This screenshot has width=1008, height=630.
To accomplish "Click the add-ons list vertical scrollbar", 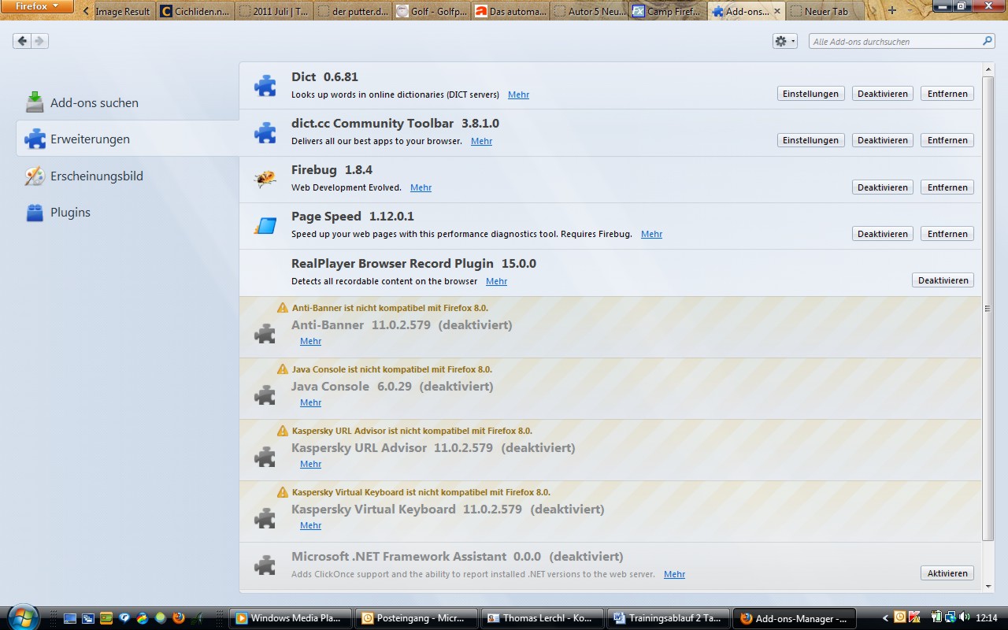I will point(988,307).
